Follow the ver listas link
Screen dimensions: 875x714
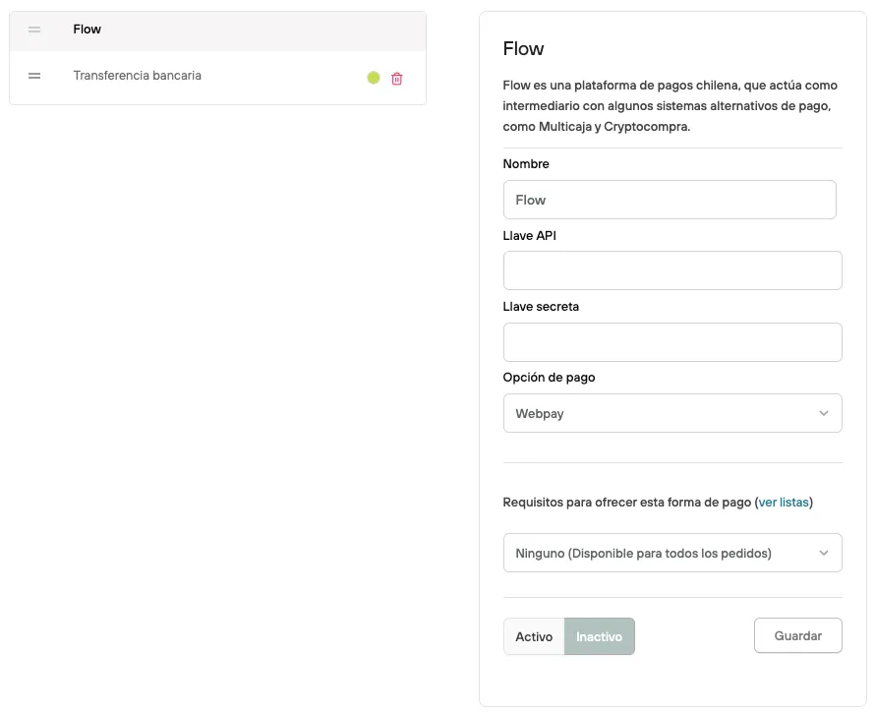tap(784, 503)
